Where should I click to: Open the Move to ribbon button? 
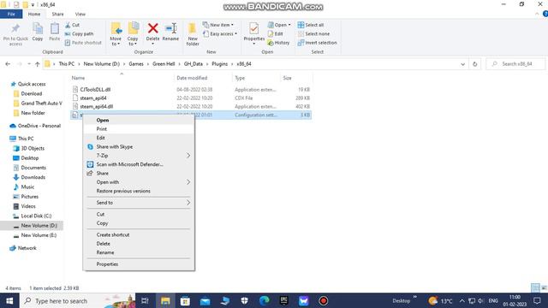pos(116,34)
